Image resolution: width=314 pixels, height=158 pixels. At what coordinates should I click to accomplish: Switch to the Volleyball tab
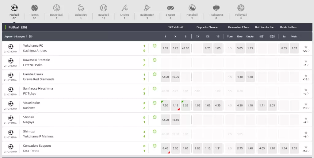point(241,8)
